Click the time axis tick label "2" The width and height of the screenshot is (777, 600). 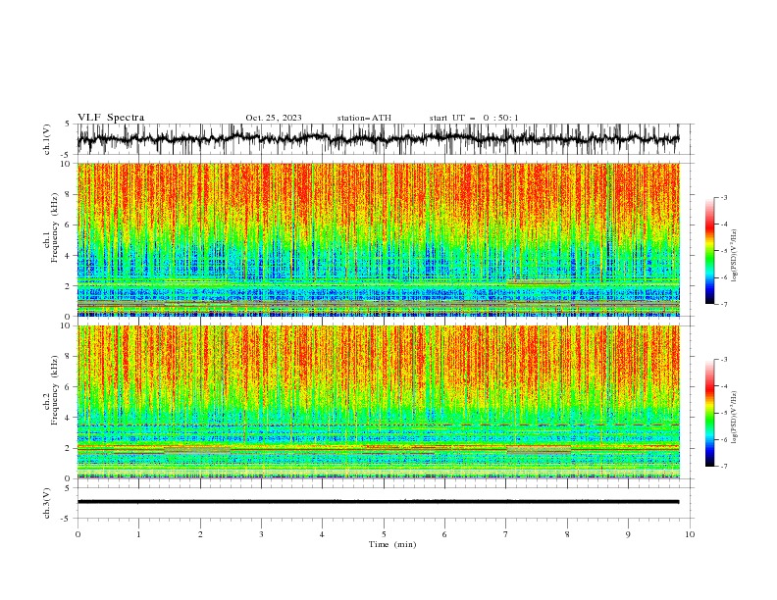200,534
